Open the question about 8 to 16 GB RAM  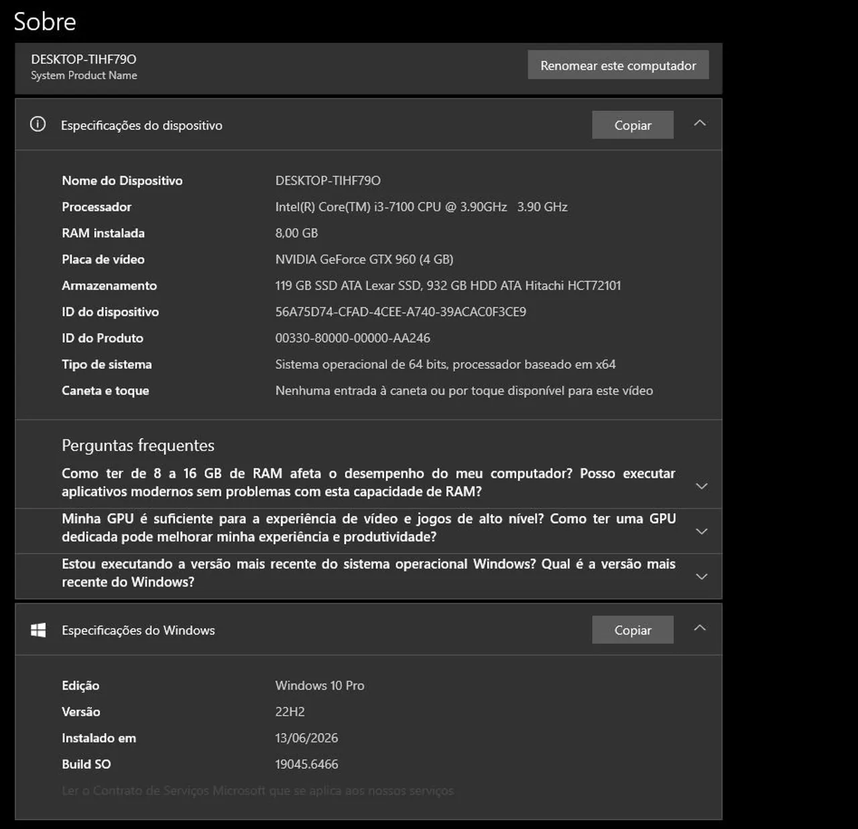pyautogui.click(x=368, y=483)
